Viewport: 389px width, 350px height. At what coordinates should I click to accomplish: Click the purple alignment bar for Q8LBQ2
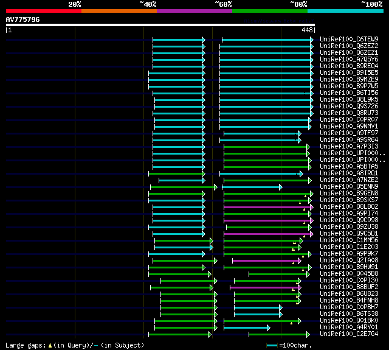coord(267,207)
